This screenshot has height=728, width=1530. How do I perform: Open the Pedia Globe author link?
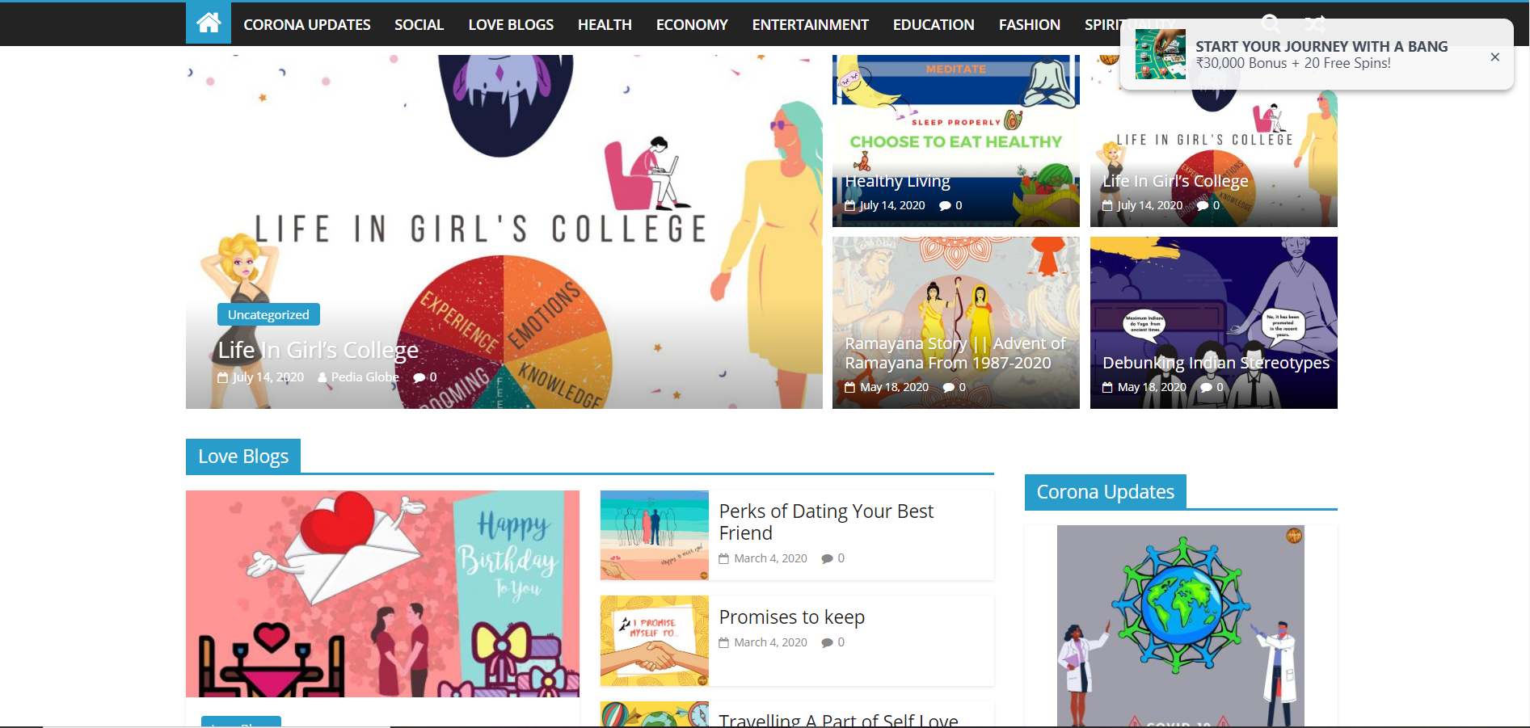[365, 377]
